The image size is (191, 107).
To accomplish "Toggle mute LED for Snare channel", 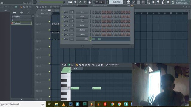I will pyautogui.click(x=62, y=26).
